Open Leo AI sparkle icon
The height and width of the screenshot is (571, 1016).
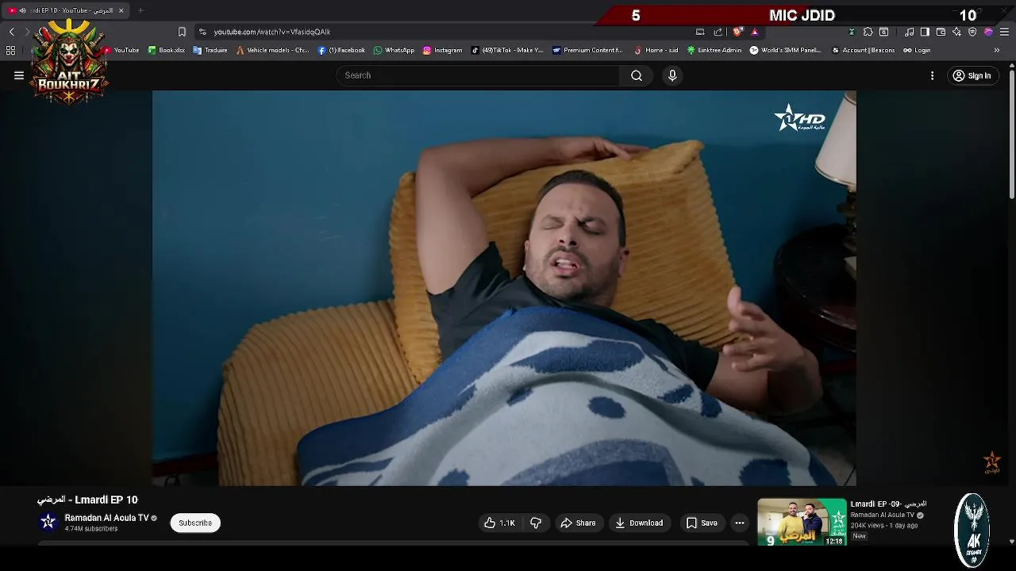point(956,32)
